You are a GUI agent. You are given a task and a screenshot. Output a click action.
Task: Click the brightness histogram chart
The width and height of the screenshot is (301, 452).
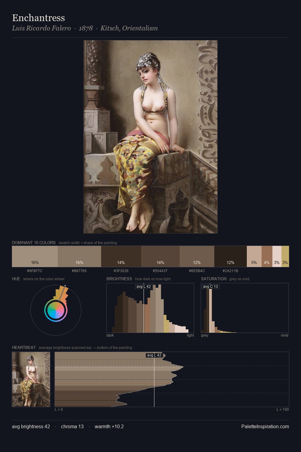[150, 308]
